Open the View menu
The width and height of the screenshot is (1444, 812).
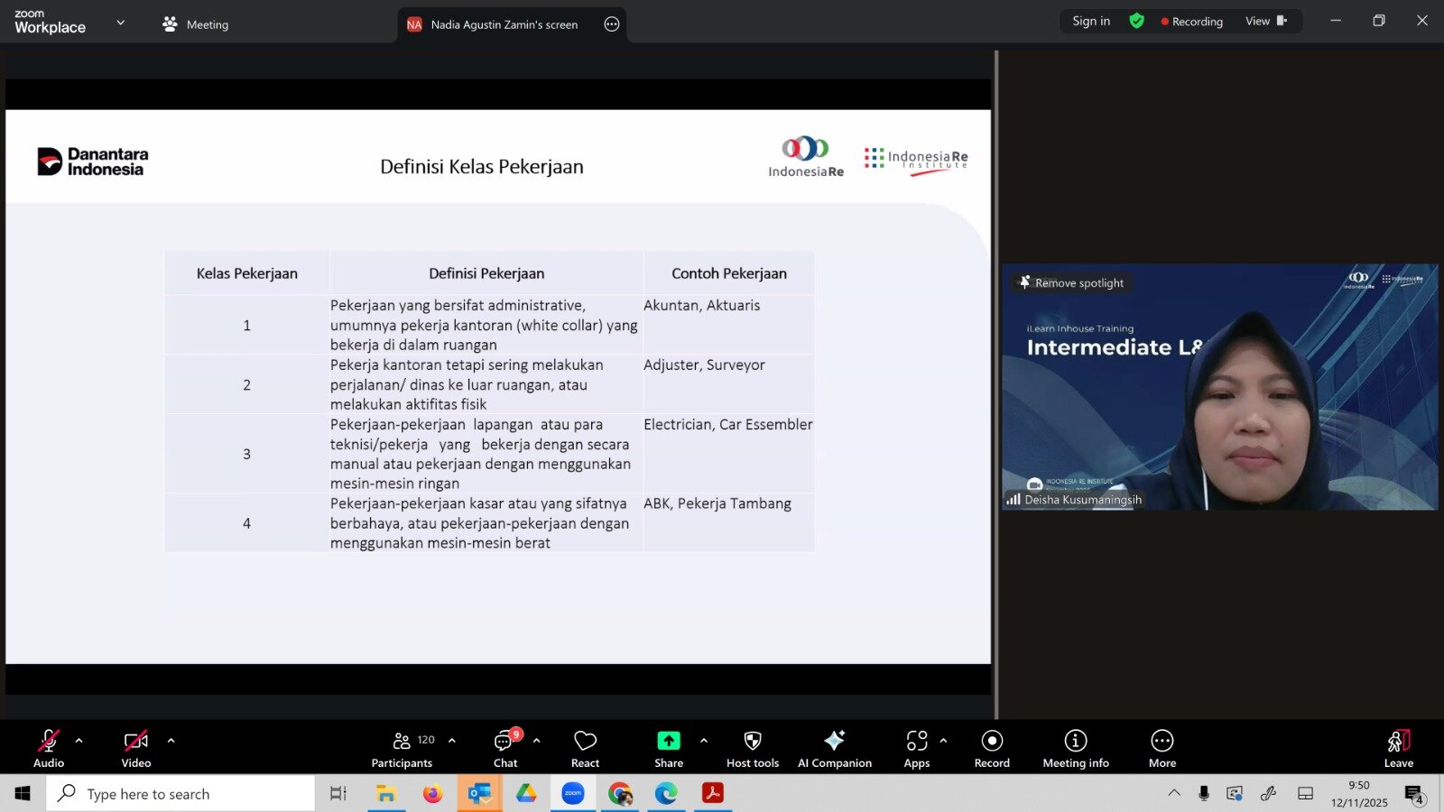coord(1265,22)
